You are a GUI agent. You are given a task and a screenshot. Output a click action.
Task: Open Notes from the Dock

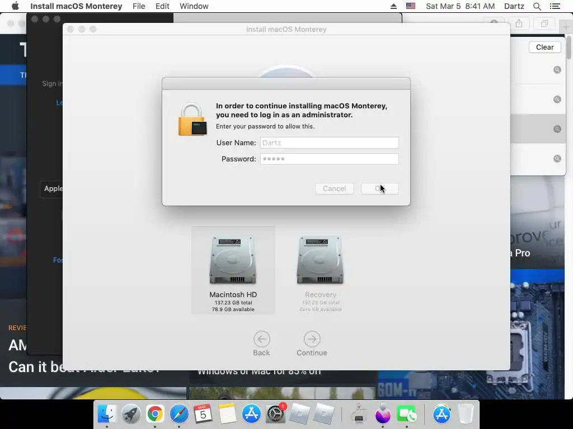pyautogui.click(x=227, y=414)
